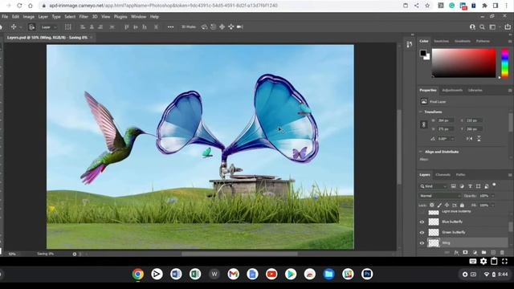Toggle the layer filtering on/off switch

[x=494, y=185]
